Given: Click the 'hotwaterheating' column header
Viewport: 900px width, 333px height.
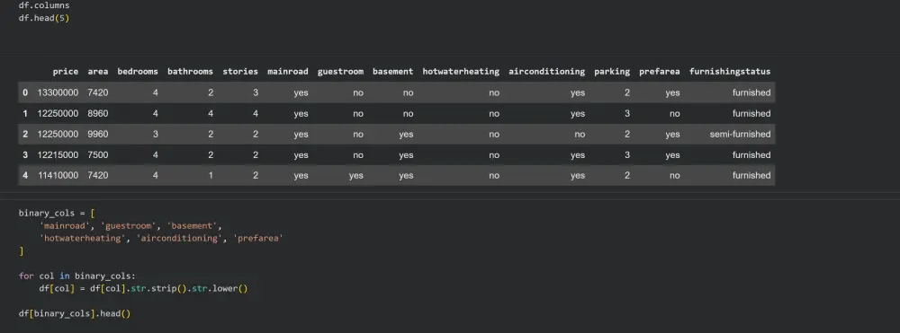Looking at the screenshot, I should 461,72.
